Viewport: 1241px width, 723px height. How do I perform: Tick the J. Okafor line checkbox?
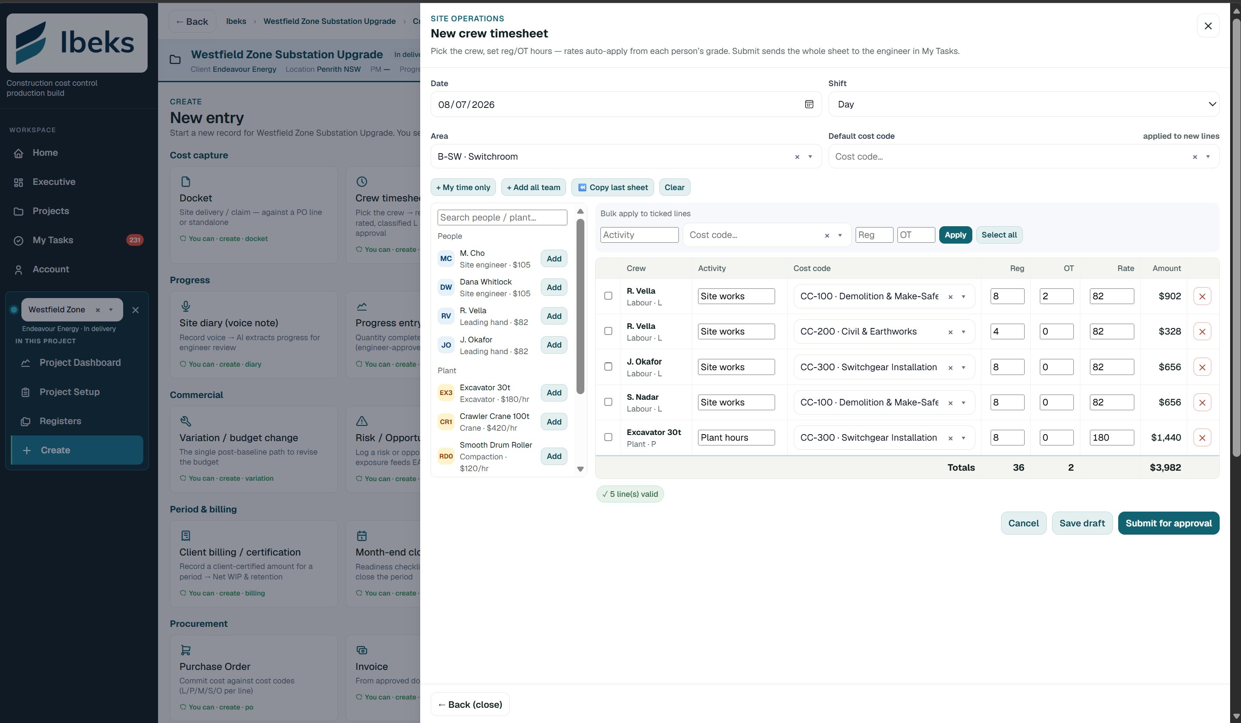click(x=608, y=366)
